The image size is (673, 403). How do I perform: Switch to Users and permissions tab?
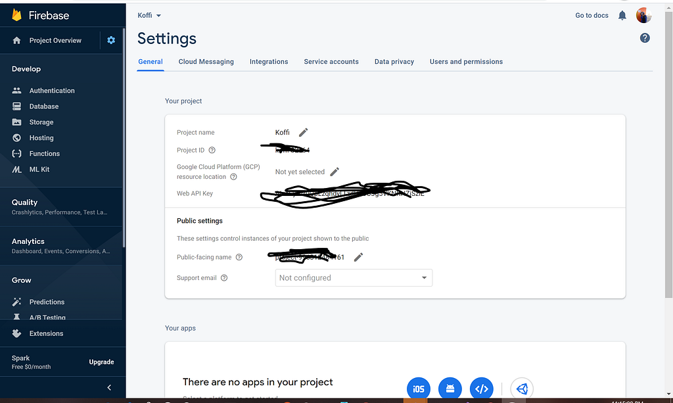[466, 62]
